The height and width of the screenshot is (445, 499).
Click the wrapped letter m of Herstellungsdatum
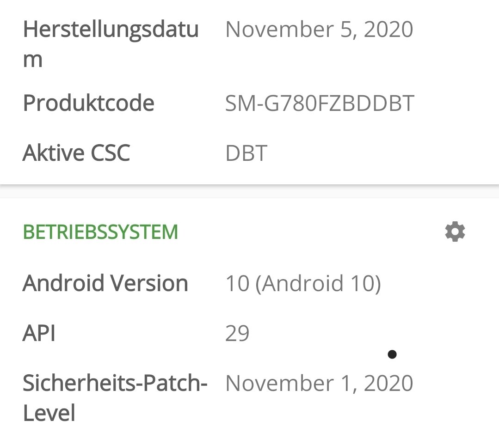point(32,60)
